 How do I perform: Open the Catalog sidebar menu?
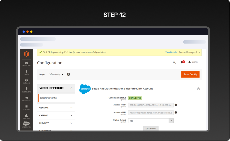coord(26,81)
